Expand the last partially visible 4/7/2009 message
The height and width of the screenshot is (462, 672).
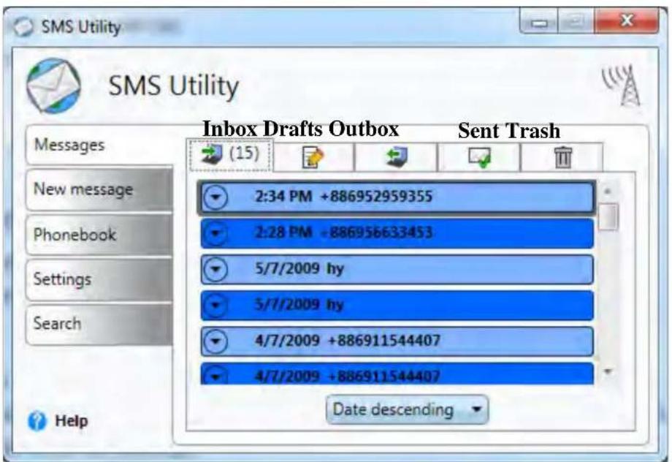tap(215, 376)
